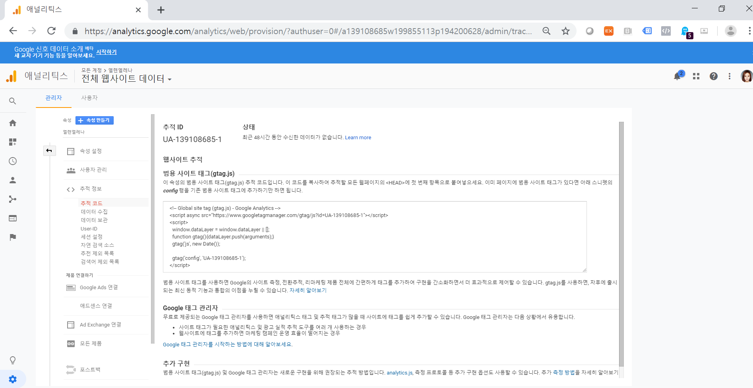
Task: Click the Analytics logo in header
Action: [x=12, y=76]
